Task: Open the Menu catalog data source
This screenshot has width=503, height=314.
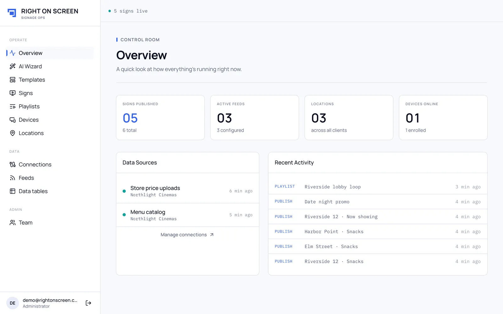Action: 188,215
